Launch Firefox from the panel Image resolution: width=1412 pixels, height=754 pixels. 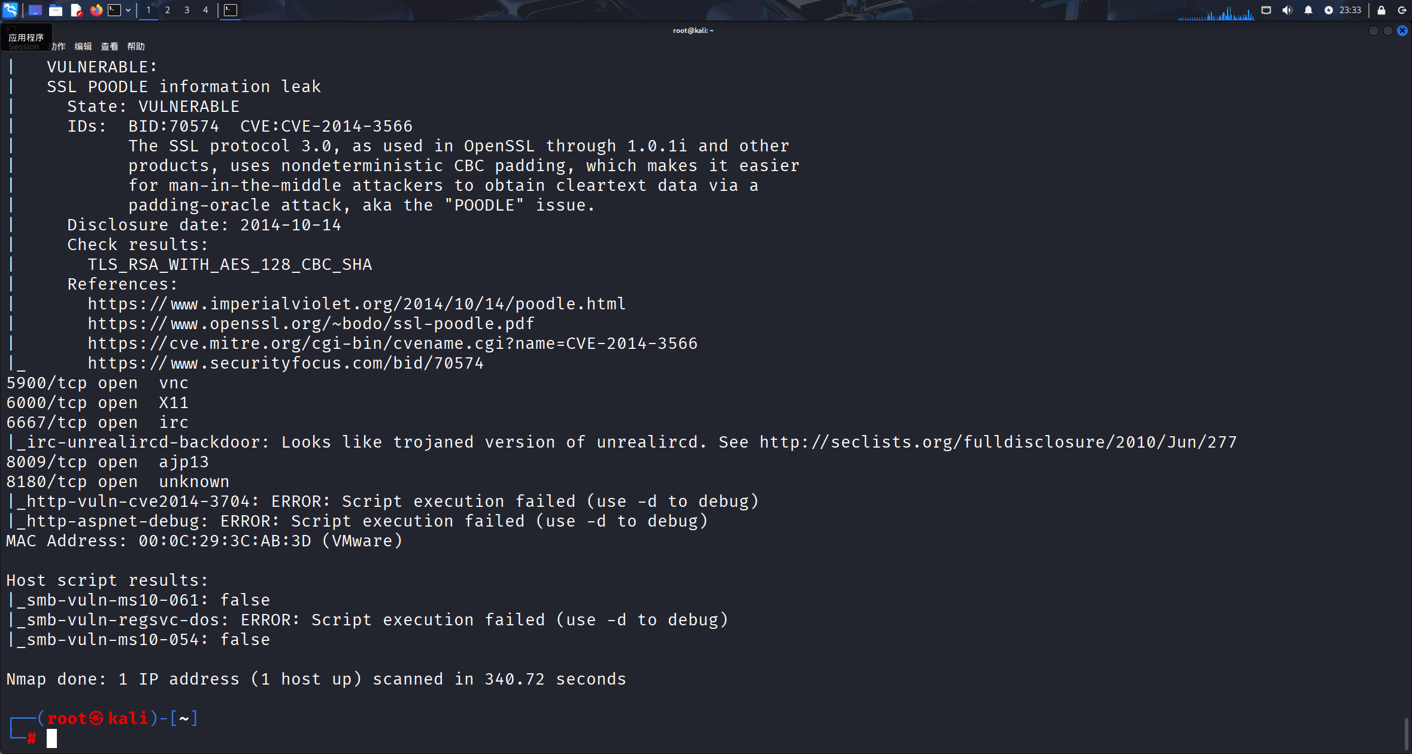[x=96, y=10]
